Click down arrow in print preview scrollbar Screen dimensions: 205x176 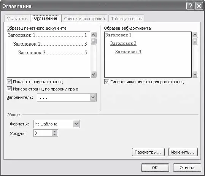click(94, 75)
